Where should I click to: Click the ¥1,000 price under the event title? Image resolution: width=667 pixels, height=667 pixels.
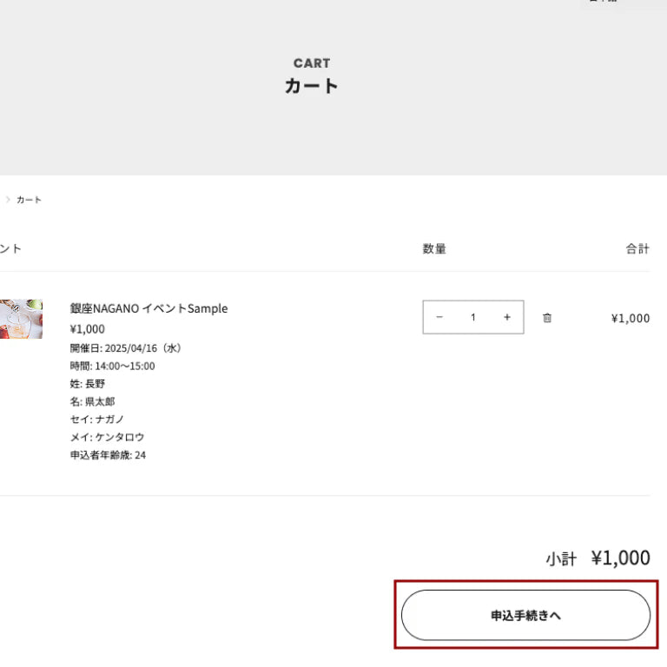click(87, 329)
